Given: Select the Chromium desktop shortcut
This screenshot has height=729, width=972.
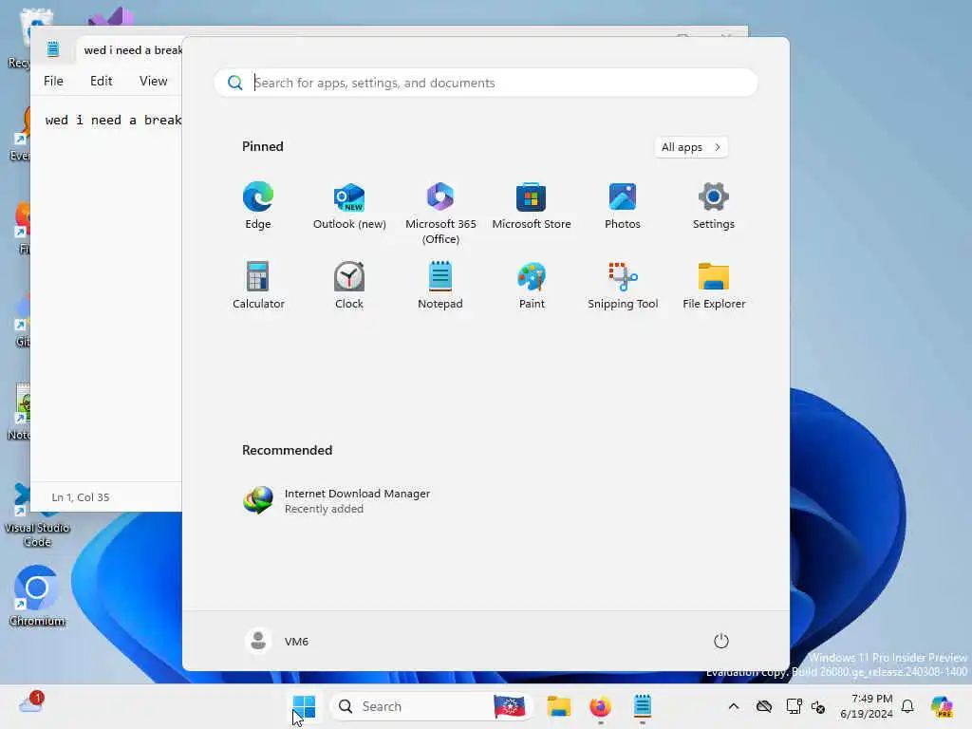Looking at the screenshot, I should 37,595.
